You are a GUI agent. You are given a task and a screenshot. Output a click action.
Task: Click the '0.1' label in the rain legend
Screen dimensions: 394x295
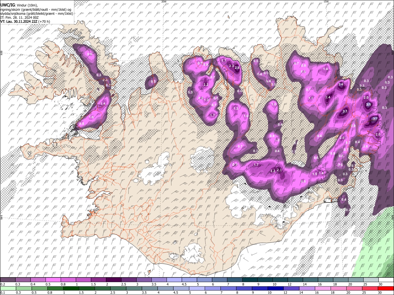point(2,293)
